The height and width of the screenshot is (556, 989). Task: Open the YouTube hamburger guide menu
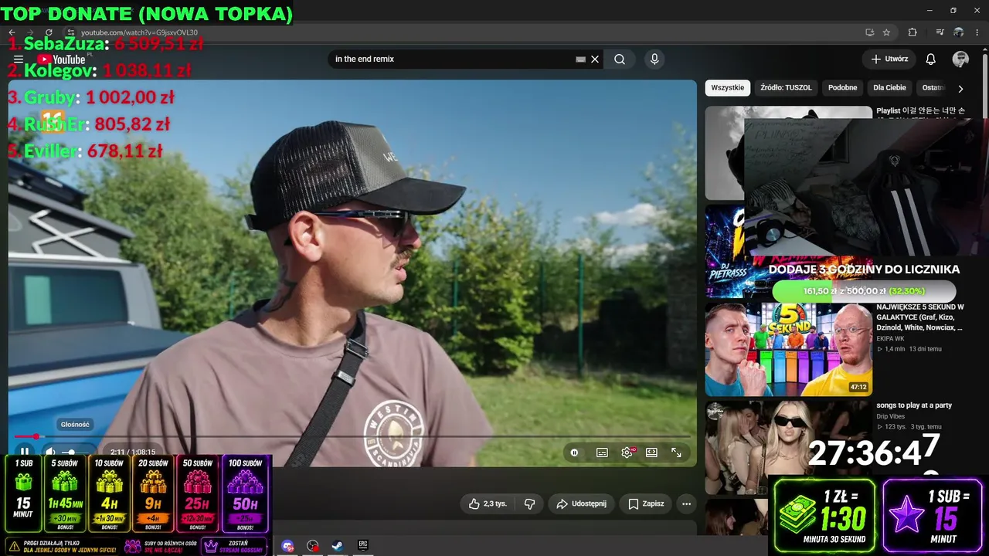(19, 59)
